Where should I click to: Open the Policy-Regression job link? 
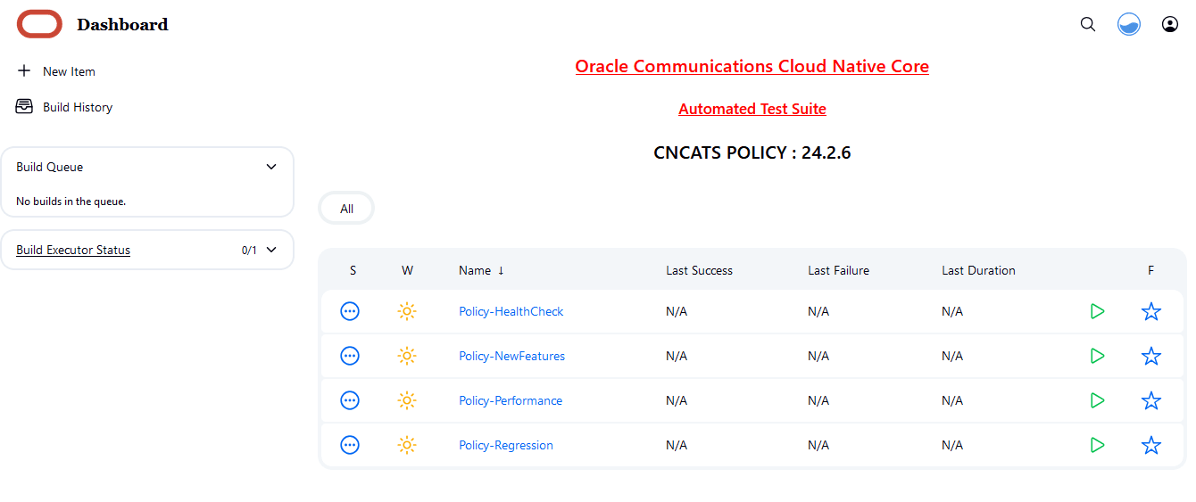tap(506, 445)
